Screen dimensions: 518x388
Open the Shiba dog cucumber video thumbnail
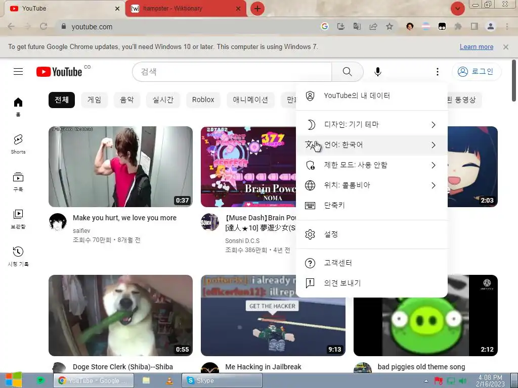120,315
